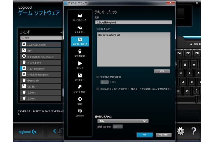Click the search magnifier icon in コマンド panel
Image resolution: width=214 pixels, height=142 pixels.
[22, 38]
